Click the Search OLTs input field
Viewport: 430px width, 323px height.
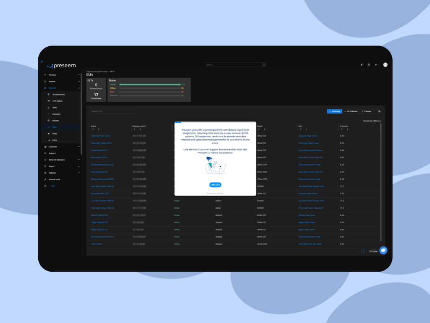point(112,111)
